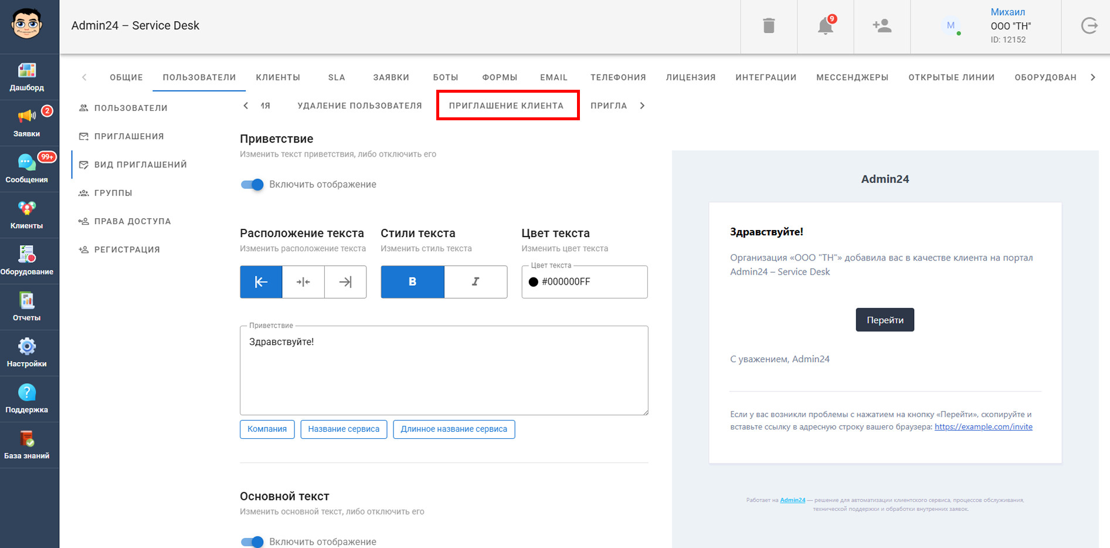Click the add user icon in header
The image size is (1110, 548).
pos(881,26)
